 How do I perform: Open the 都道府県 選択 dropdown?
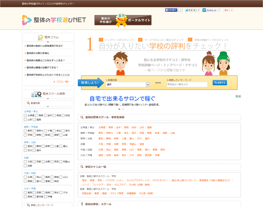click(x=127, y=84)
